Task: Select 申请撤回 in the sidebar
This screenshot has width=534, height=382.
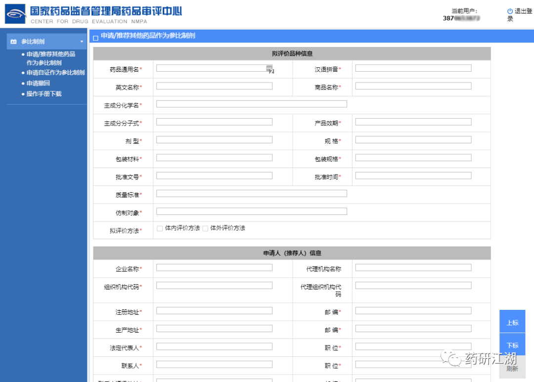Action: pyautogui.click(x=38, y=83)
